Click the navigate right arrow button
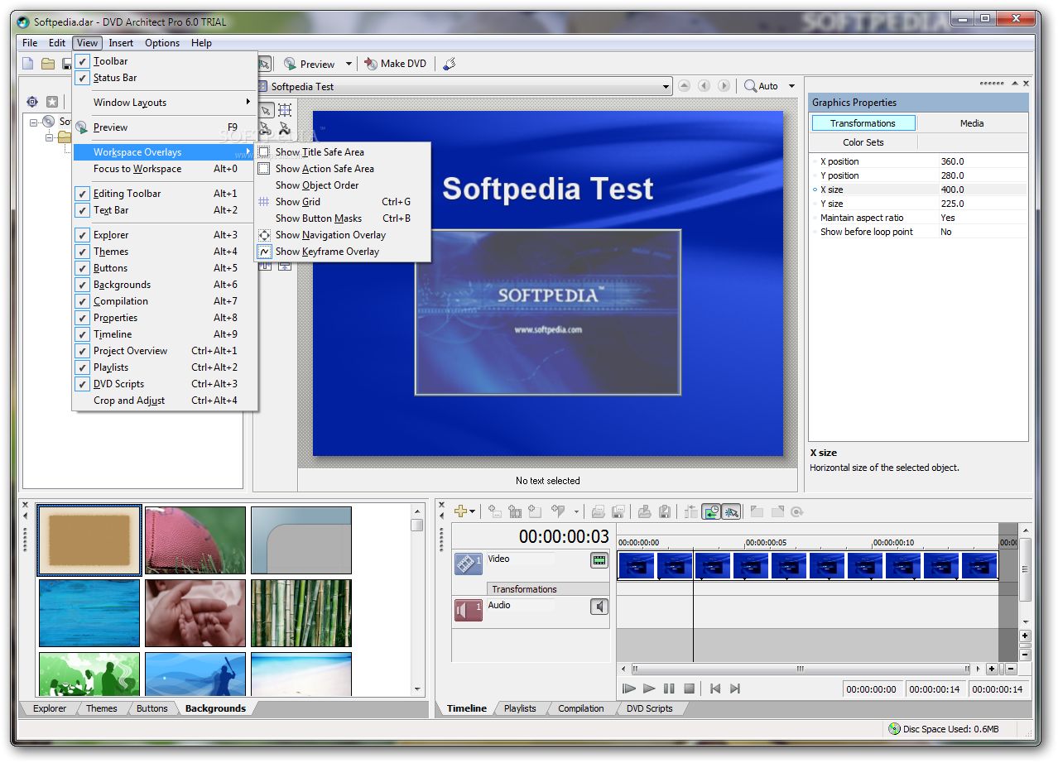 click(724, 86)
